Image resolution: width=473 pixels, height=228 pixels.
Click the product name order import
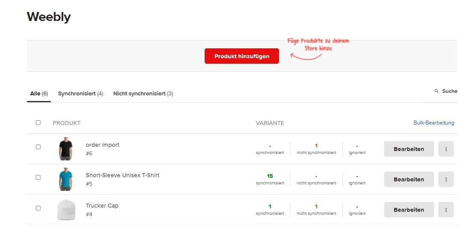103,145
